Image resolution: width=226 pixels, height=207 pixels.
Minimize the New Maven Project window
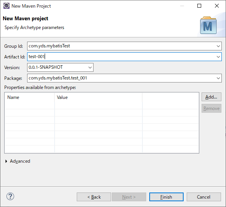(182, 6)
